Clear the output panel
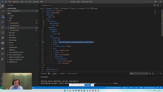 tap(150, 74)
